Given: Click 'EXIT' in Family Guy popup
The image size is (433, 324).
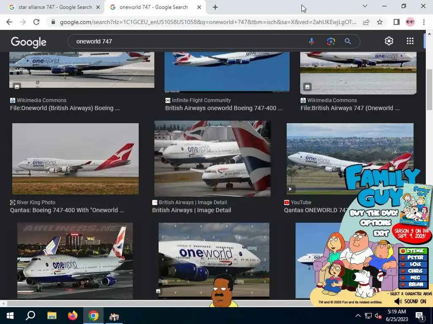Looking at the screenshot, I should (x=381, y=233).
